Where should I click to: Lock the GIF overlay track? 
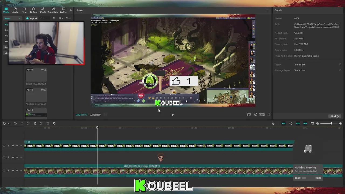pyautogui.click(x=8, y=146)
